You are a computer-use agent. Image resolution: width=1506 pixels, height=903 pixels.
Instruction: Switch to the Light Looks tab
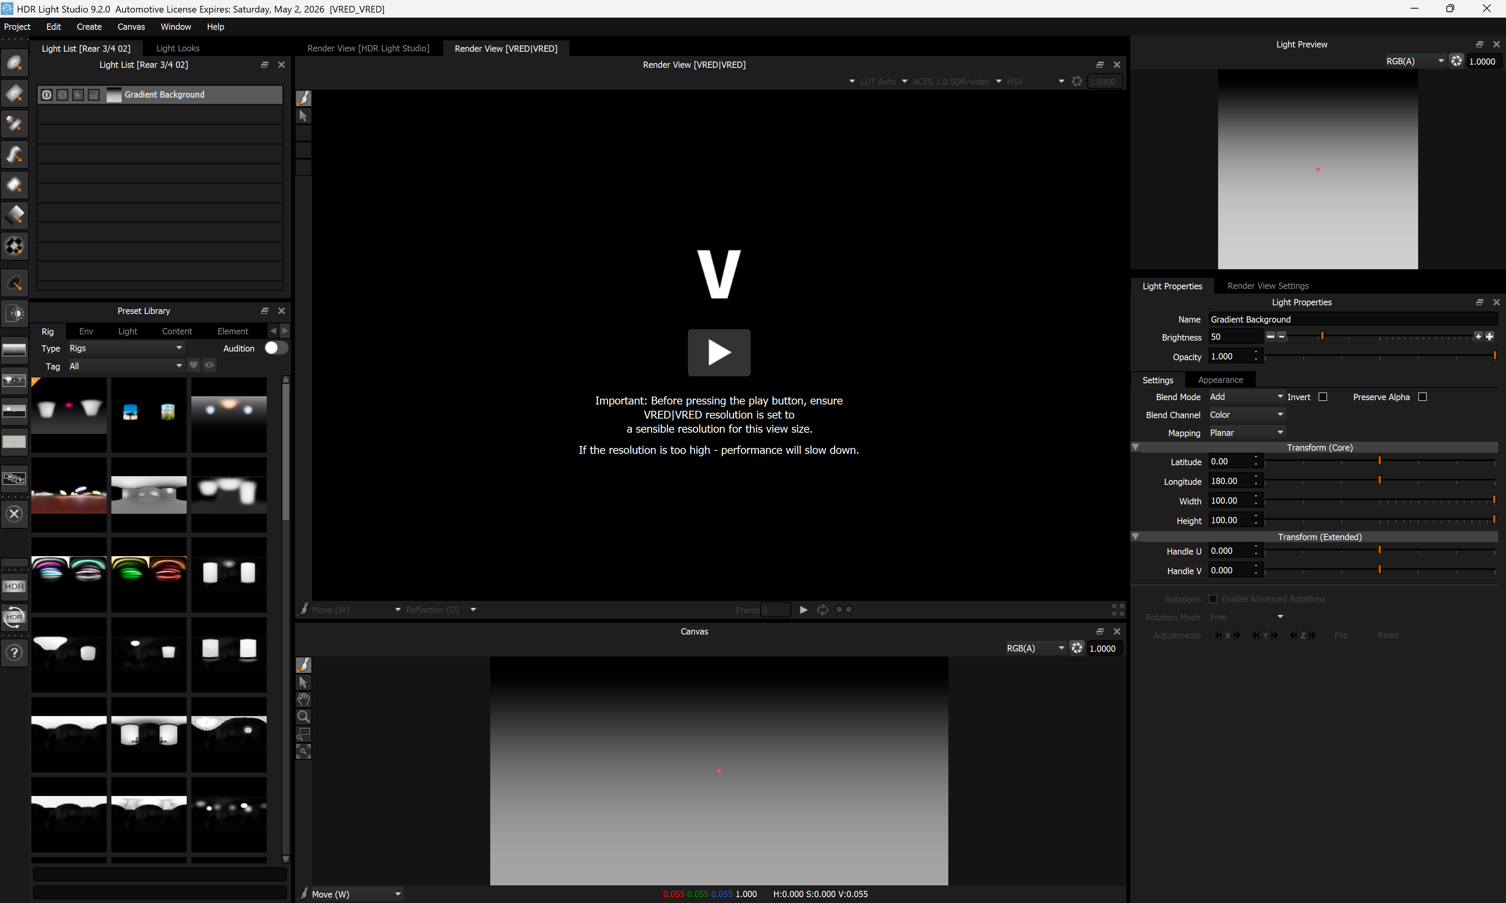(178, 48)
